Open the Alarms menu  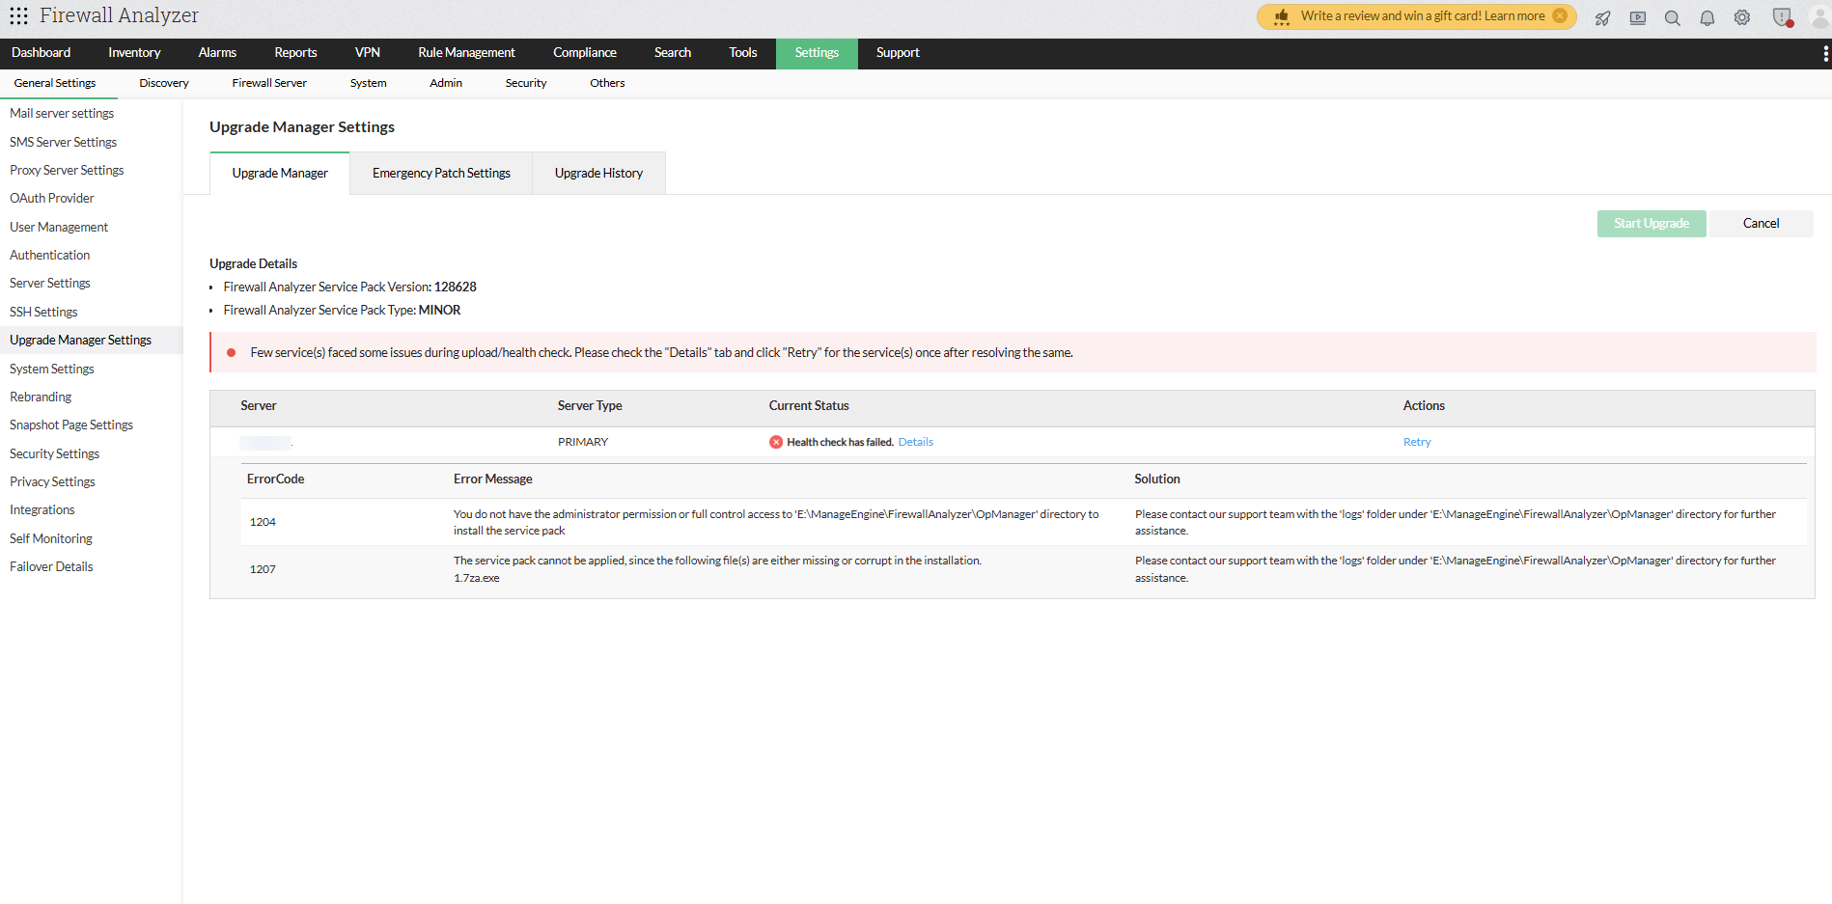[217, 53]
